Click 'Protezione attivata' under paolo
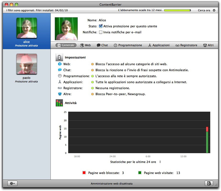 pos(26,81)
